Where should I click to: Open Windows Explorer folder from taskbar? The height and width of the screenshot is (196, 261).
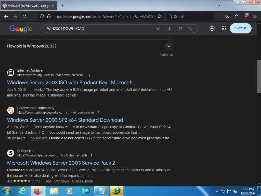(54, 191)
